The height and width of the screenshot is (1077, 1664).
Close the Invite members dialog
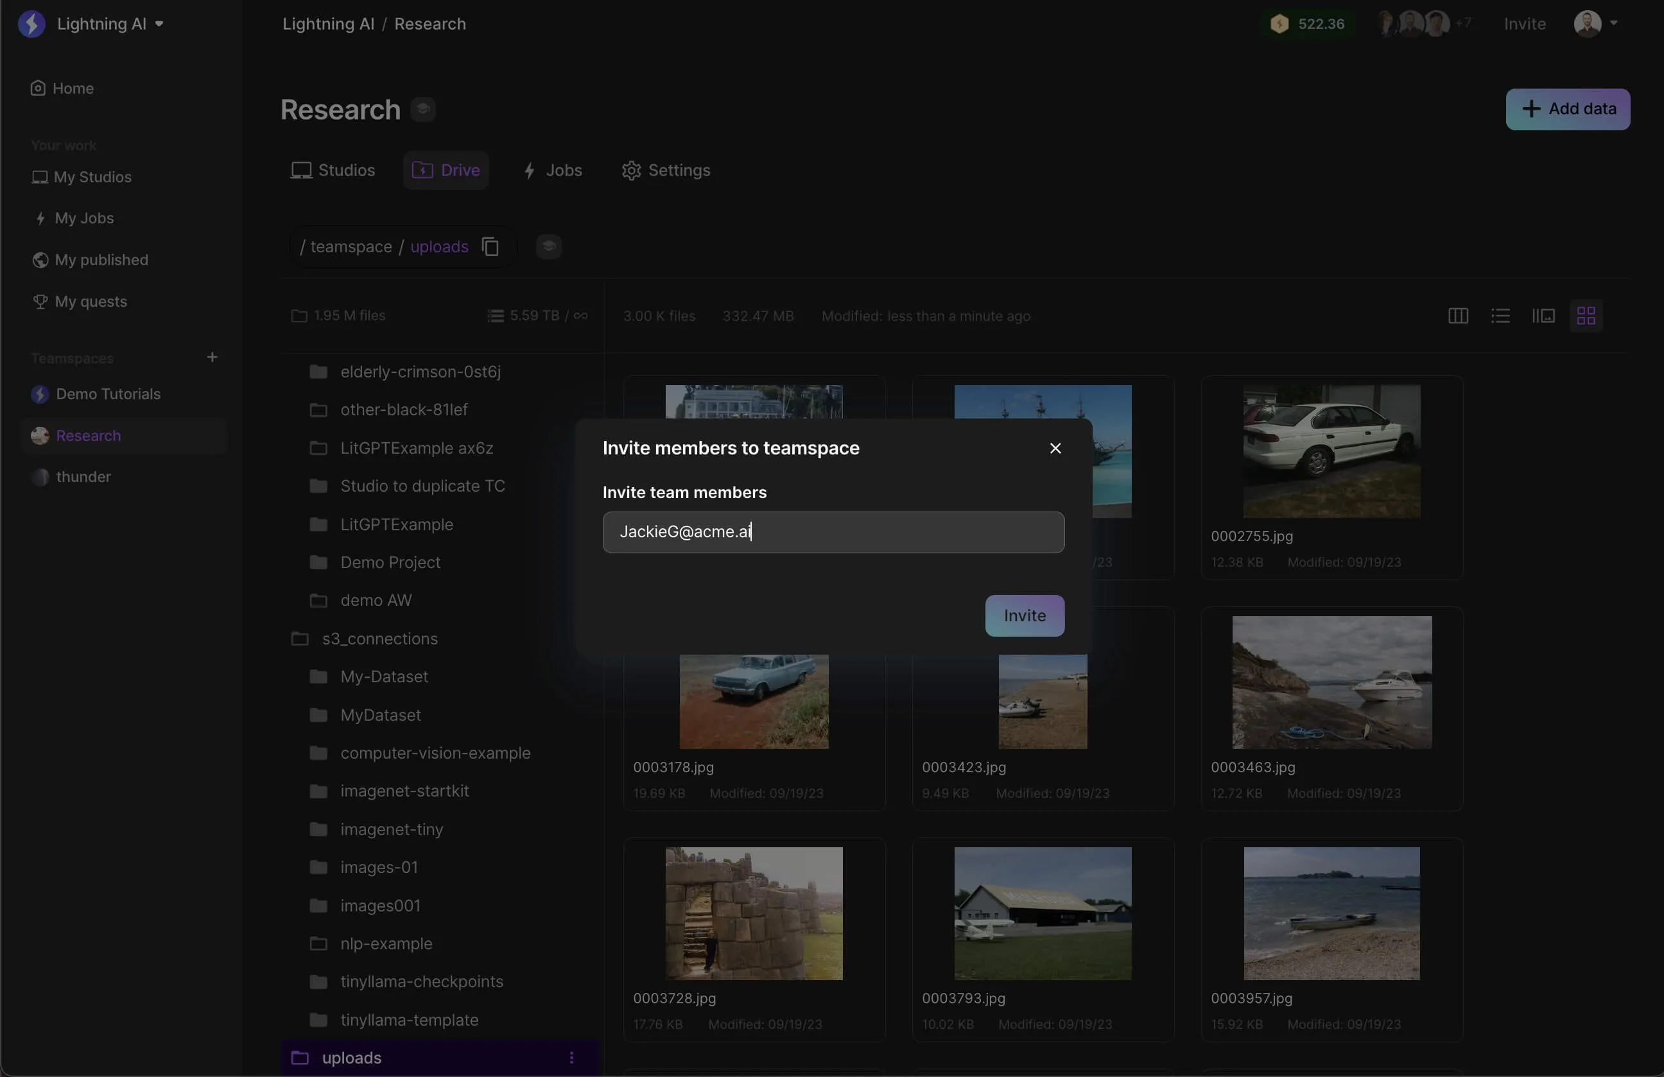pos(1055,448)
